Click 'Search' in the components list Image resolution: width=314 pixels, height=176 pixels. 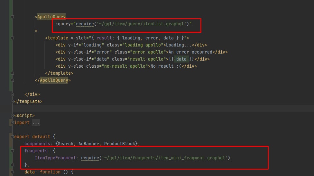pyautogui.click(x=66, y=144)
